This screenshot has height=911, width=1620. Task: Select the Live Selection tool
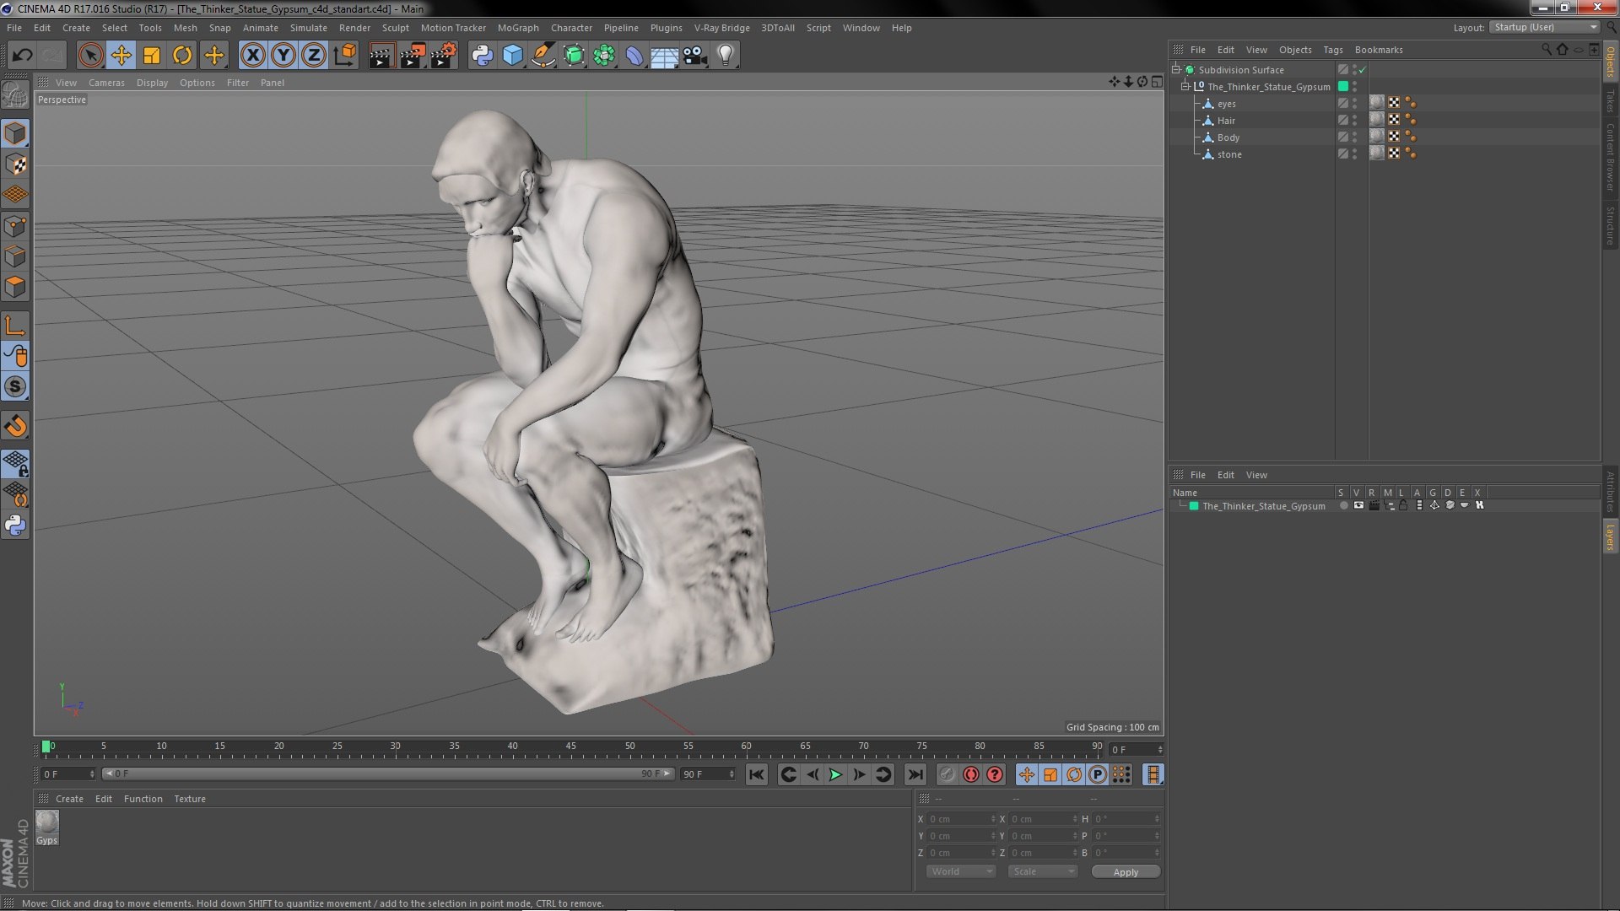tap(90, 56)
